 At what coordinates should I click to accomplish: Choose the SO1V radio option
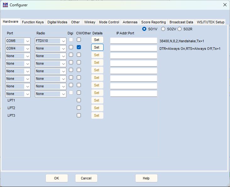tap(144, 29)
